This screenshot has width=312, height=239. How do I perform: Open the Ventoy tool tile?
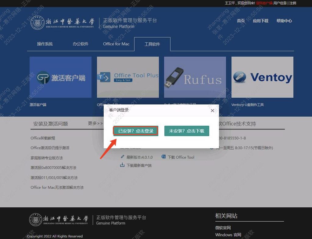(262, 77)
